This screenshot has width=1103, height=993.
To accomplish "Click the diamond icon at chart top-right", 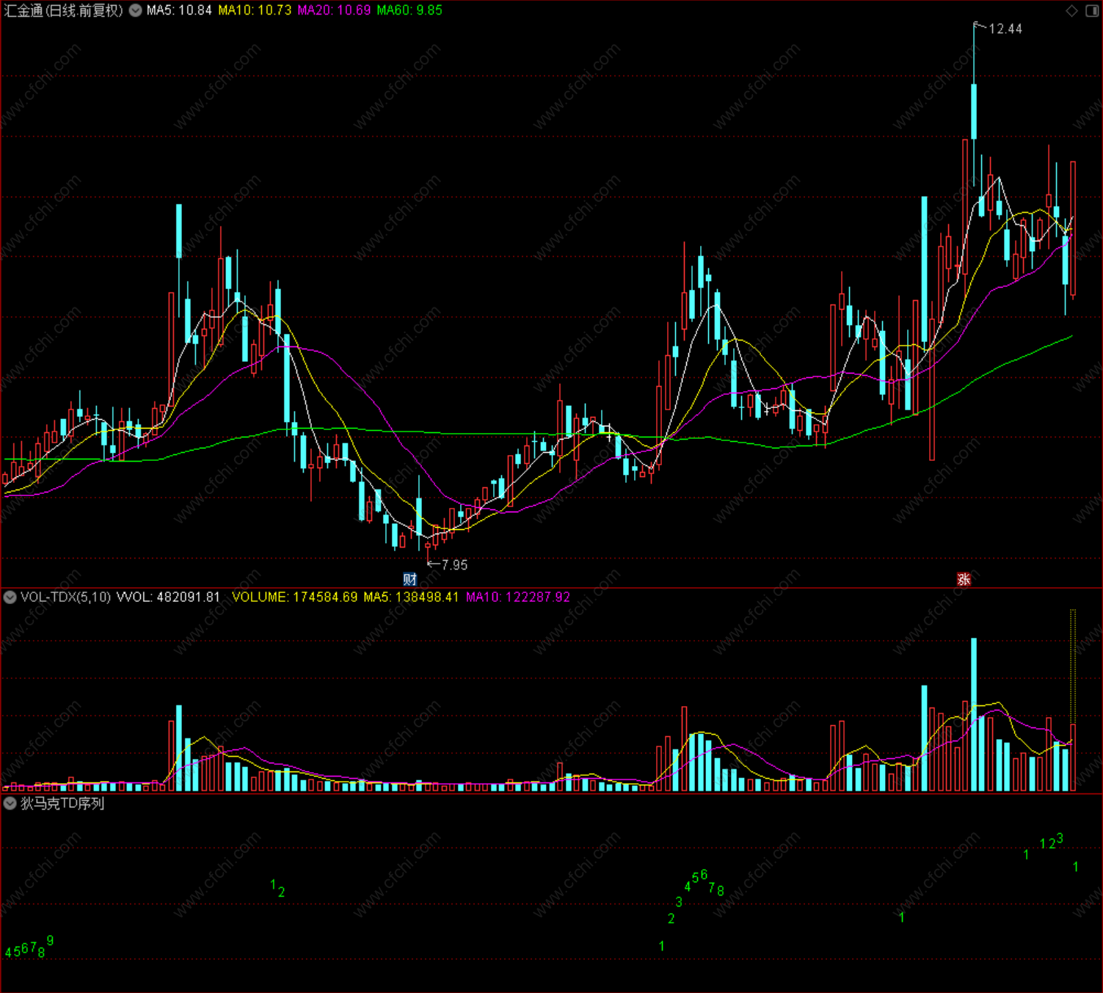I will pos(1071,10).
